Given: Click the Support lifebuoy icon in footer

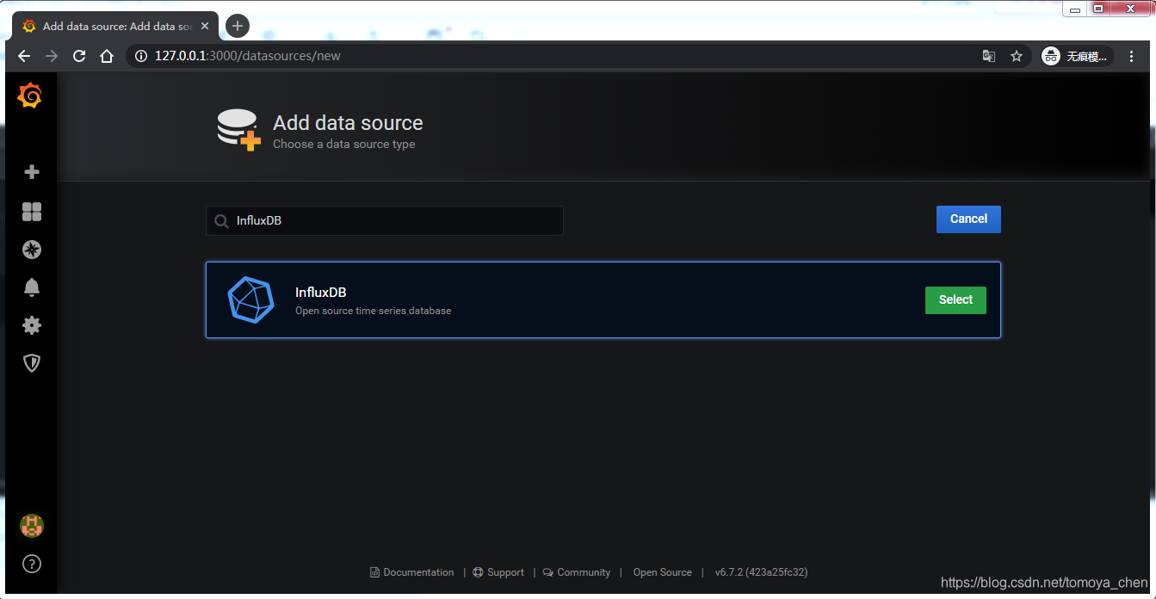Looking at the screenshot, I should (x=478, y=572).
